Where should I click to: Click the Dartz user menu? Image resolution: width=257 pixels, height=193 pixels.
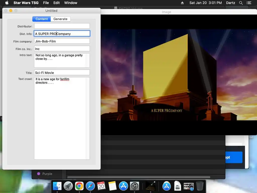tap(230, 3)
